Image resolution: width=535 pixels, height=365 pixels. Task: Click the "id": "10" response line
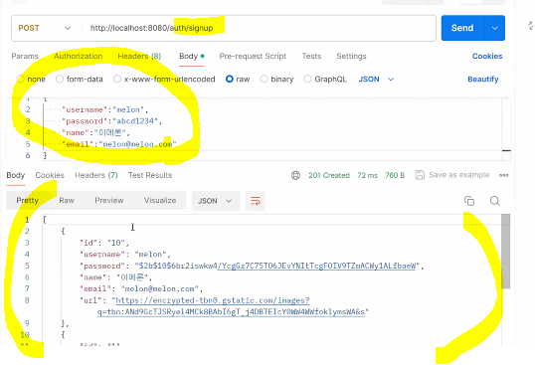(x=104, y=243)
